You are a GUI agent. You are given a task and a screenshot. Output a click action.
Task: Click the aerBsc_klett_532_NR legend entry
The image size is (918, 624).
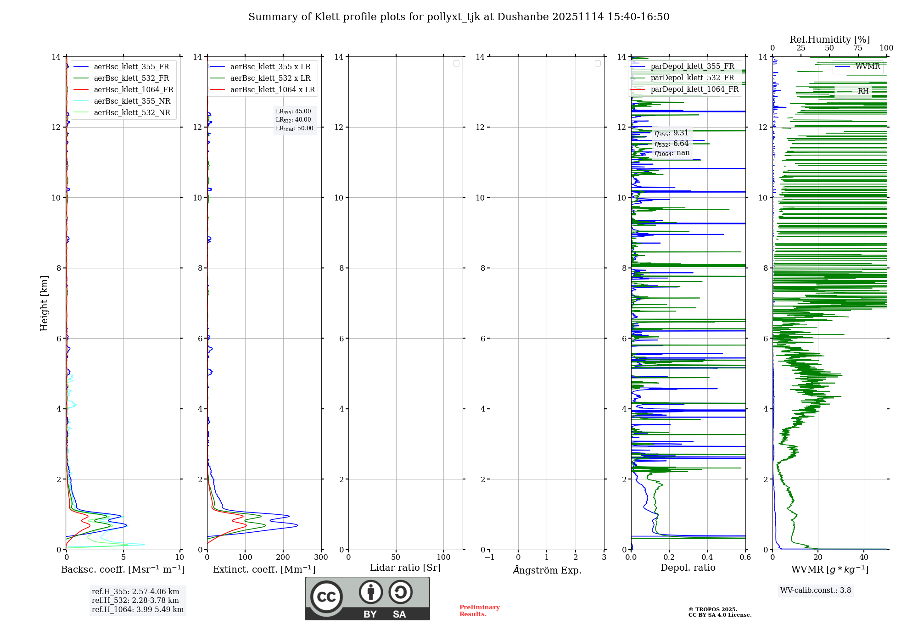(x=132, y=113)
